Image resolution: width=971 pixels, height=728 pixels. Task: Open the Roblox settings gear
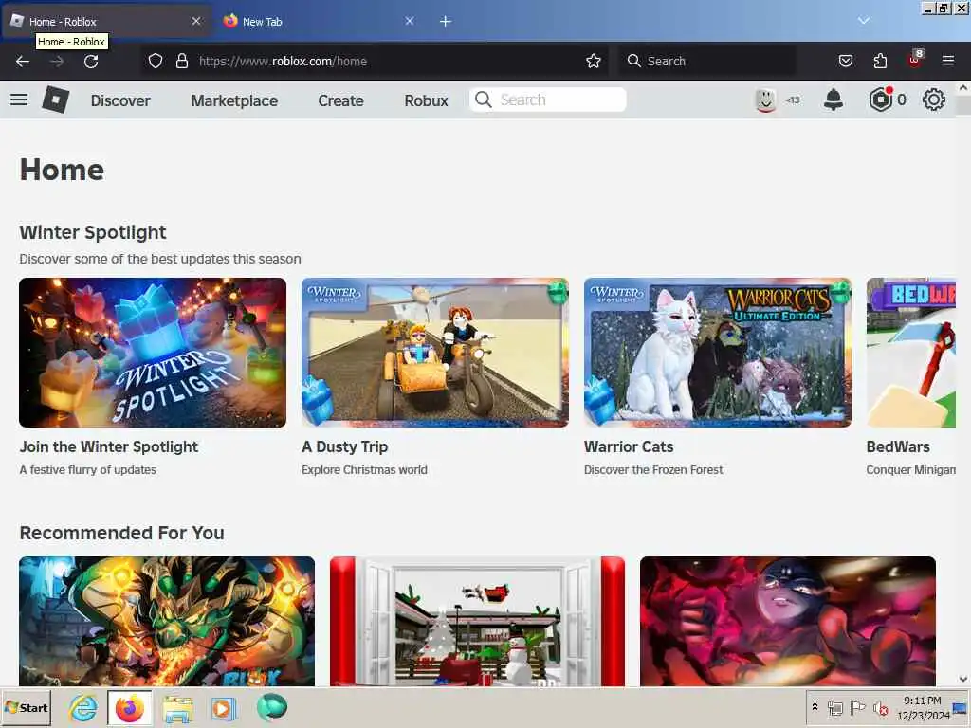pos(933,100)
